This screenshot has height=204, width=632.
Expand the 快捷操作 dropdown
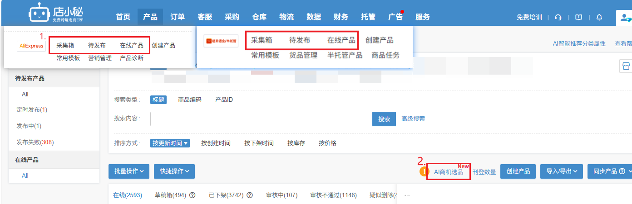[x=174, y=171]
